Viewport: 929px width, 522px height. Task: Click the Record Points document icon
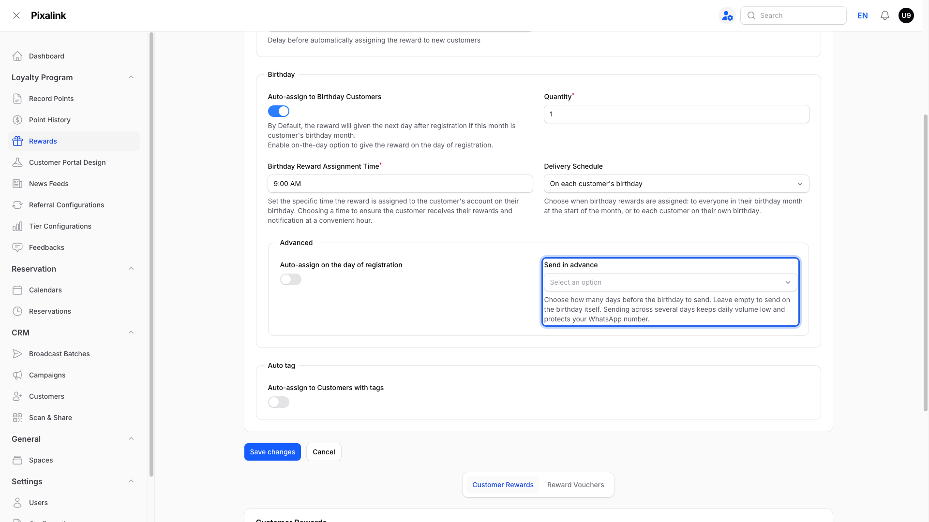pyautogui.click(x=17, y=99)
